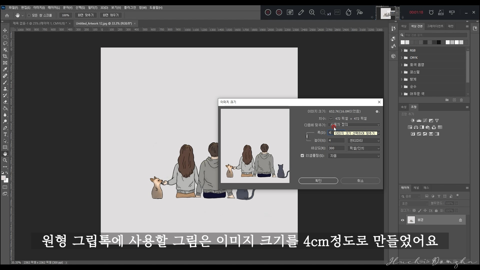Click the Brightness/Contrast adjustment icon
Screen dimensions: 480x270
coord(413,120)
